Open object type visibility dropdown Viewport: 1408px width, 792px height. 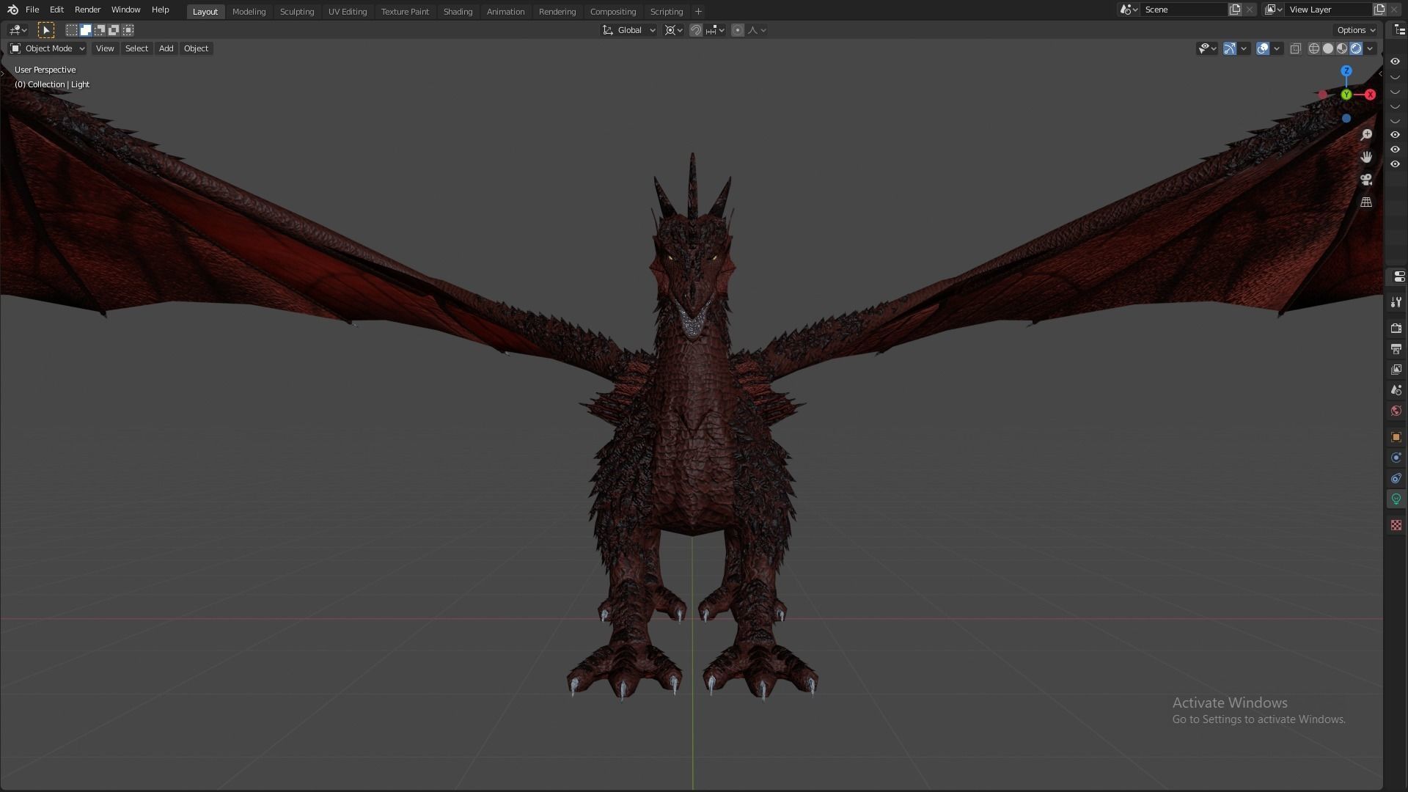(x=1207, y=48)
